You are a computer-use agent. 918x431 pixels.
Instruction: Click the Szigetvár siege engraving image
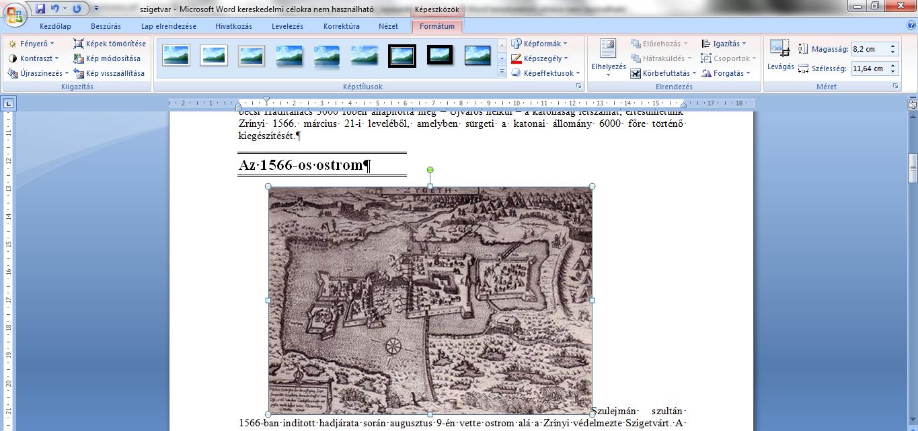pos(430,300)
